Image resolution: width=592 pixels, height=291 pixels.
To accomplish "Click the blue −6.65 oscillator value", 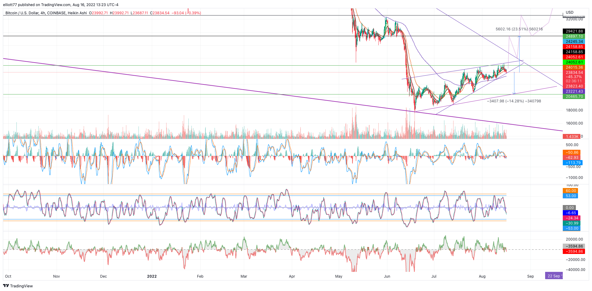I will (571, 213).
